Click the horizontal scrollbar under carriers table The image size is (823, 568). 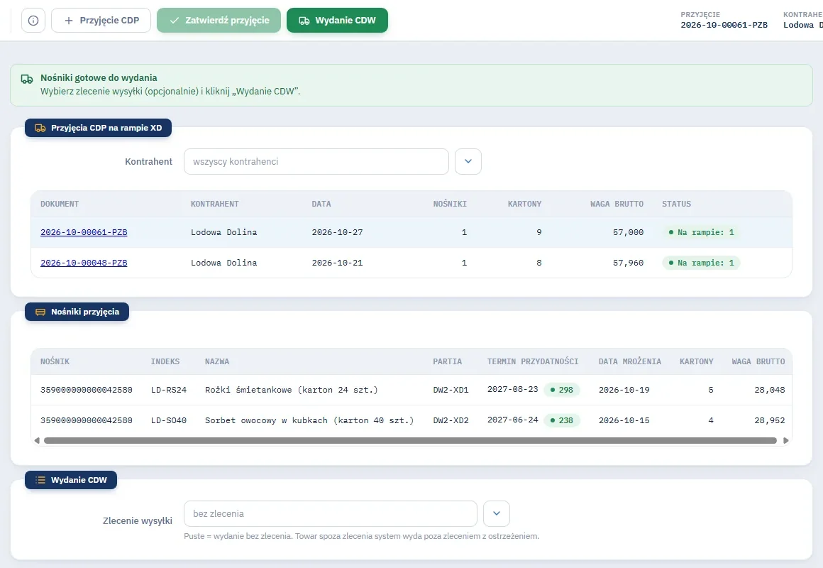click(x=411, y=441)
